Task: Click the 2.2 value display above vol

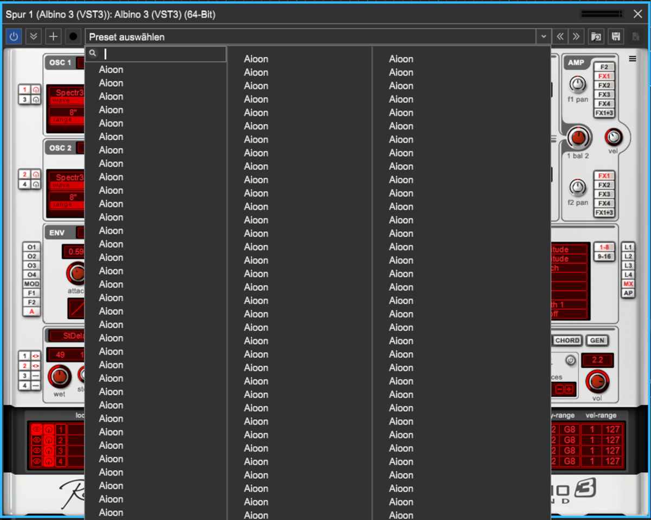Action: (597, 360)
